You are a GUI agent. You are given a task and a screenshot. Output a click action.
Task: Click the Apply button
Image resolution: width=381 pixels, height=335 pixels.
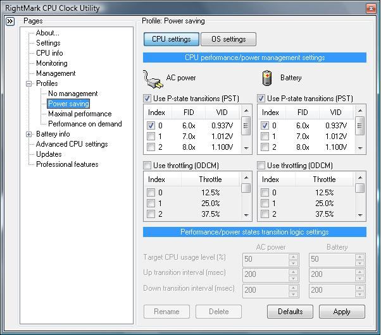point(342,312)
